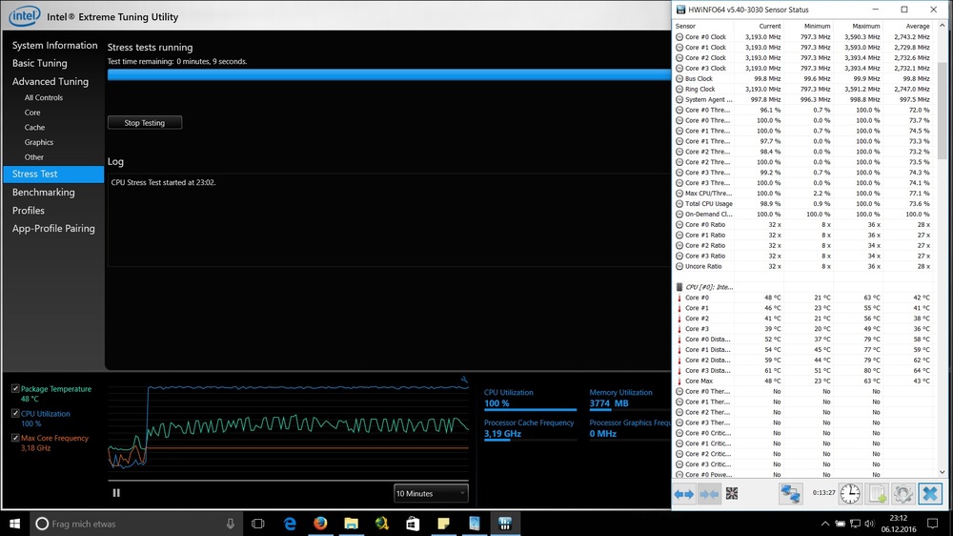
Task: Open the network remote monitoring icon
Action: 790,493
